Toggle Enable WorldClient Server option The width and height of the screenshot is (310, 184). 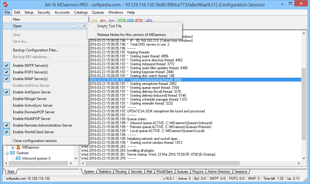[x=46, y=132]
